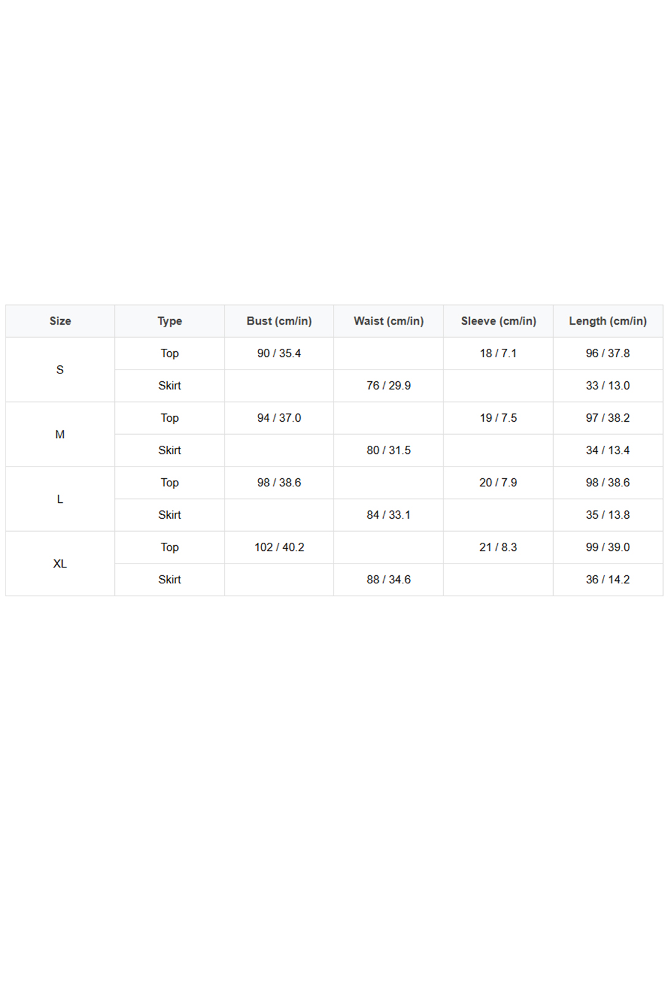Click the sleeve value 21 / 8.3

click(x=499, y=547)
